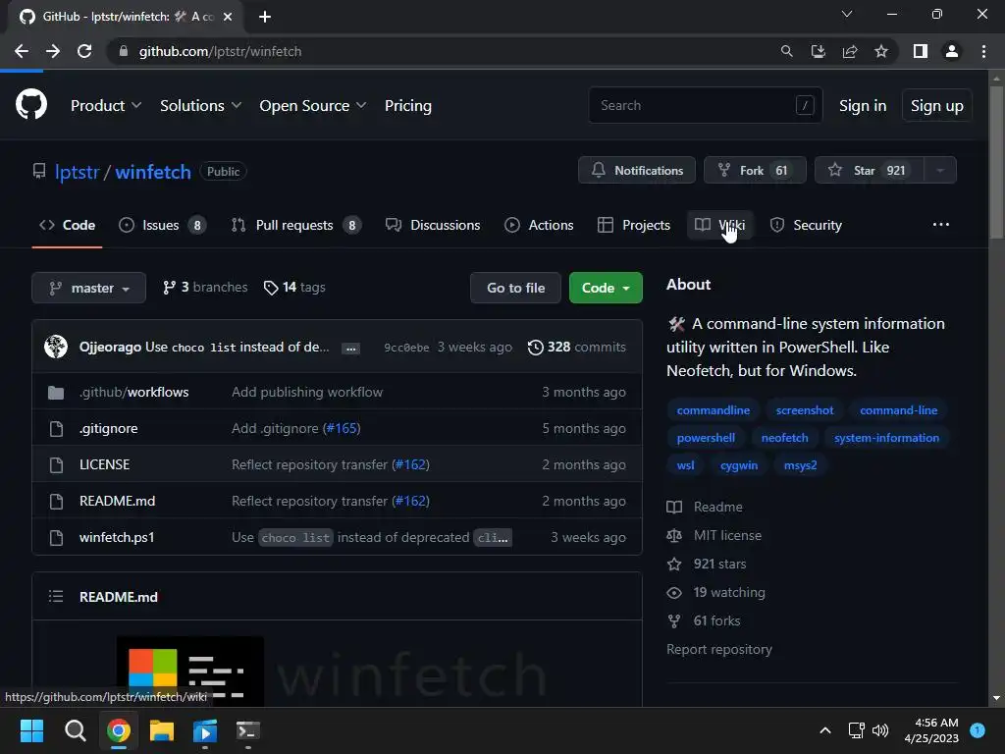Show more repo tabs via ellipsis
The height and width of the screenshot is (754, 1005).
click(x=941, y=225)
